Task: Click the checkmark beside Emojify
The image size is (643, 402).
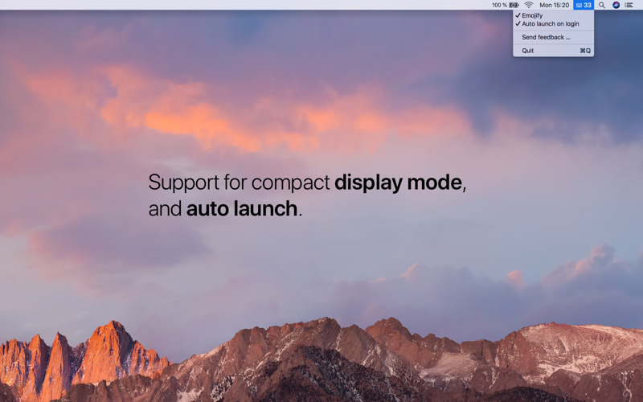Action: click(x=518, y=15)
